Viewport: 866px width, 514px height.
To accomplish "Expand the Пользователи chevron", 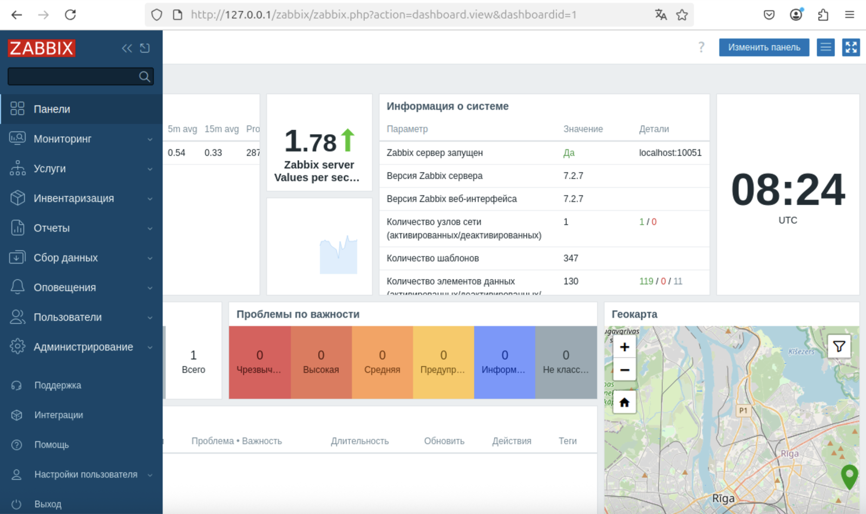I will [x=150, y=318].
